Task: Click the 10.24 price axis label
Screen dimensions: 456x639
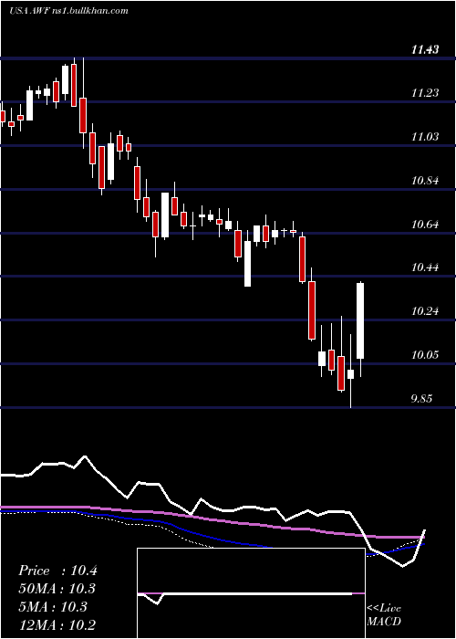Action: click(425, 311)
